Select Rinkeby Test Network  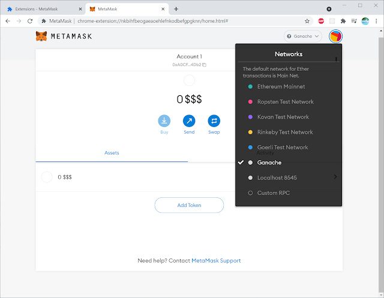tap(289, 132)
